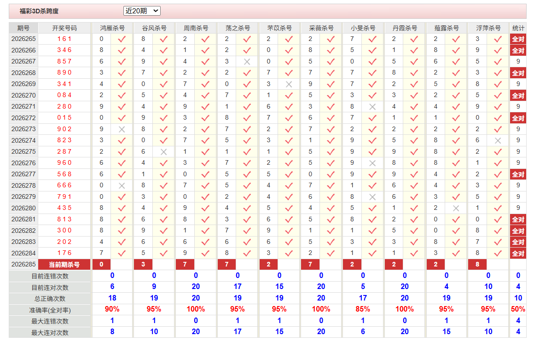Click the period number 2026285

[x=23, y=264]
